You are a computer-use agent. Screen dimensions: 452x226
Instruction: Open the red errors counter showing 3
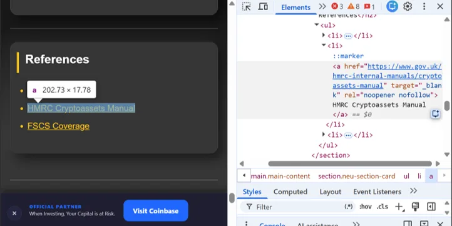coord(337,6)
